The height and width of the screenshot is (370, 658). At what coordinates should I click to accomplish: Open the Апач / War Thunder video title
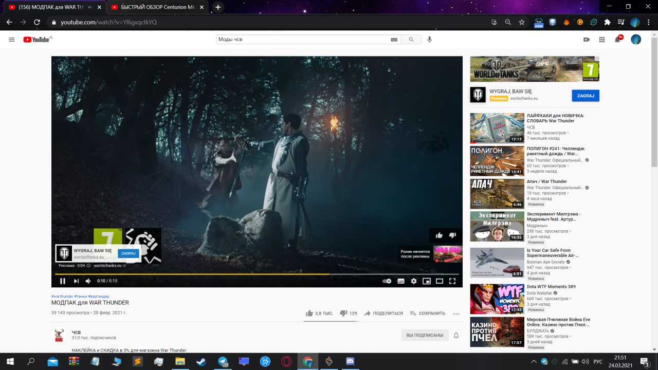pyautogui.click(x=547, y=181)
